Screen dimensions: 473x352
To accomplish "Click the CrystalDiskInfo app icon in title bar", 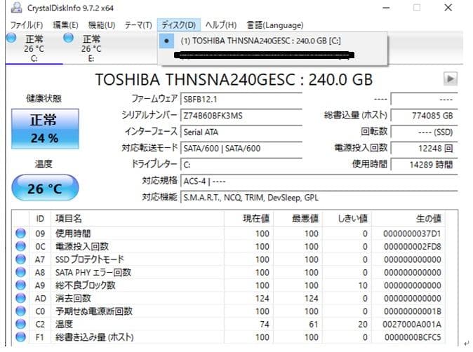I will tap(16, 8).
